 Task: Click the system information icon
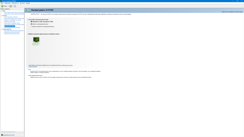[x=2, y=135]
